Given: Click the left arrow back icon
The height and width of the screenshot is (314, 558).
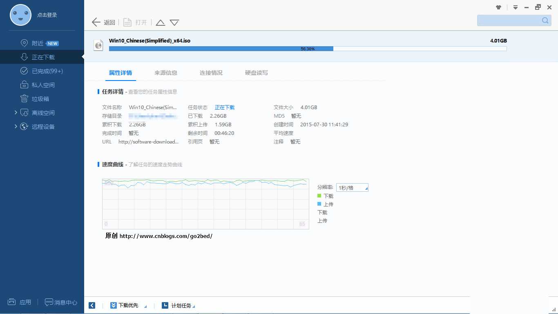Looking at the screenshot, I should coord(96,22).
